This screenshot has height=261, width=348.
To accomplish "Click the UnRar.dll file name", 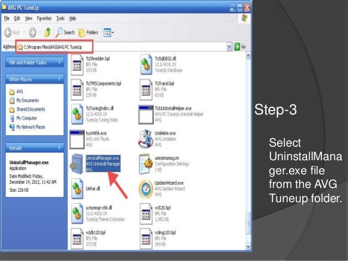I will point(93,189).
